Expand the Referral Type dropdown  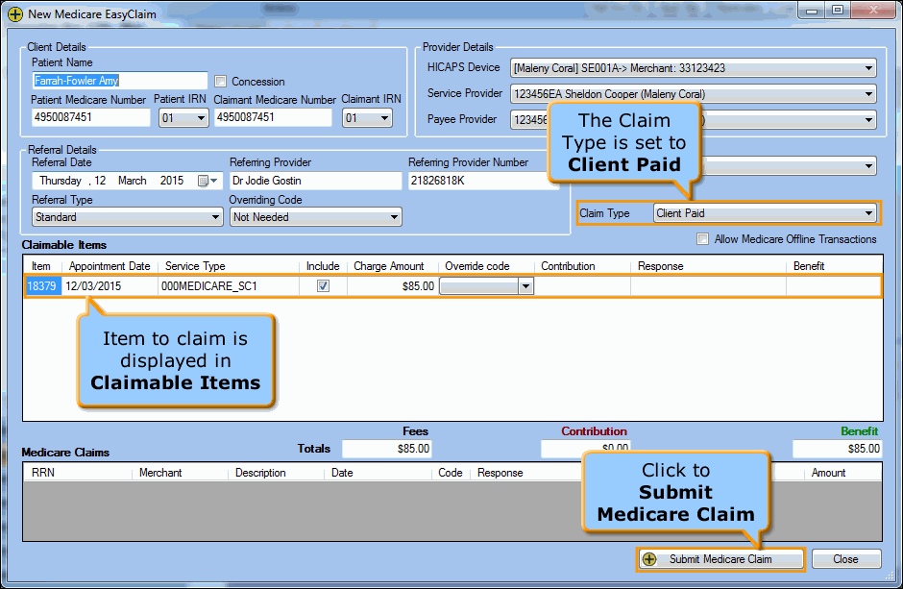(217, 217)
